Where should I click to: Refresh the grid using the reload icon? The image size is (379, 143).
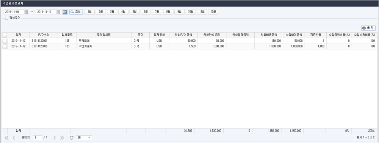(71, 138)
